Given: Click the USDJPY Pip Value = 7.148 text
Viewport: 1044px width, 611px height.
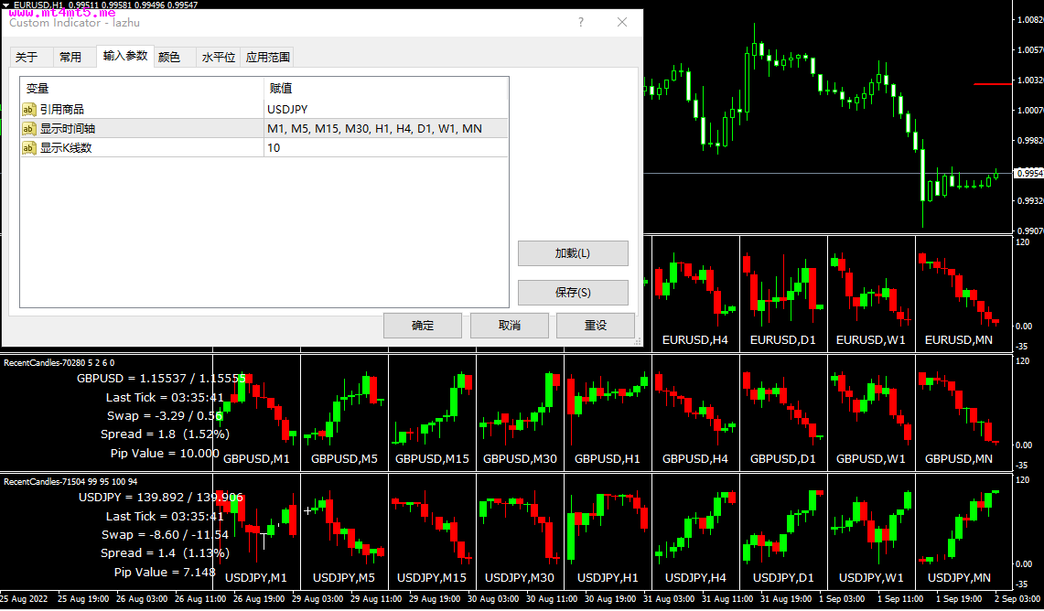Looking at the screenshot, I should coord(165,572).
